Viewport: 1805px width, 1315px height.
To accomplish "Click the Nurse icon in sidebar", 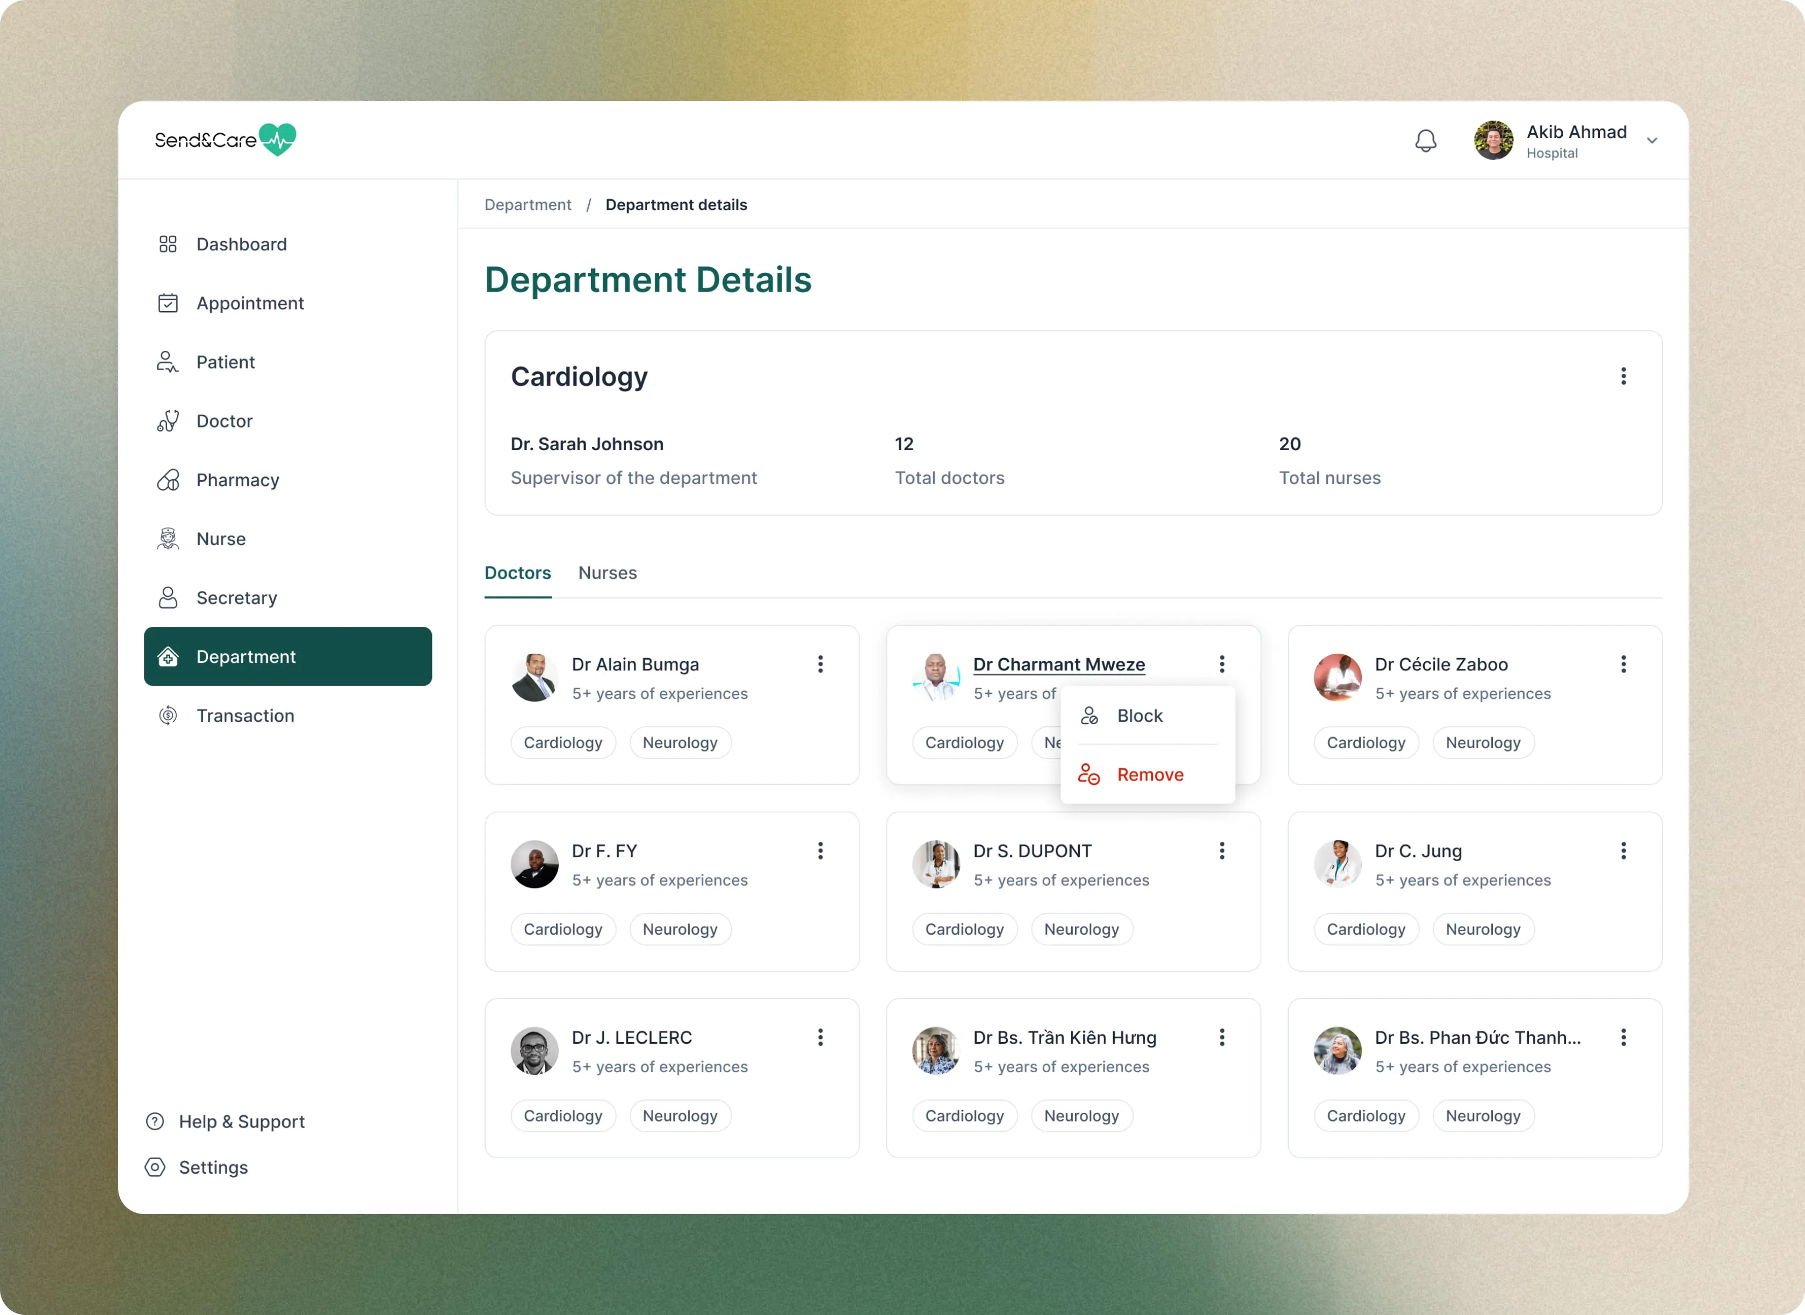I will 168,539.
